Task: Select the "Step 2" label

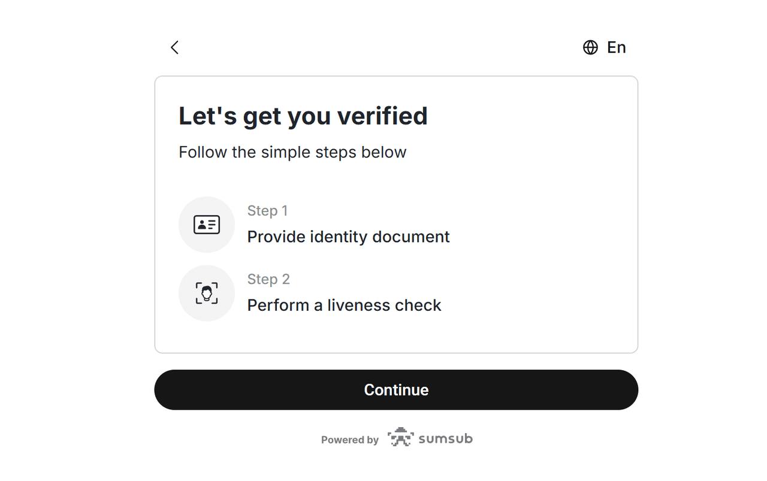Action: (x=268, y=279)
